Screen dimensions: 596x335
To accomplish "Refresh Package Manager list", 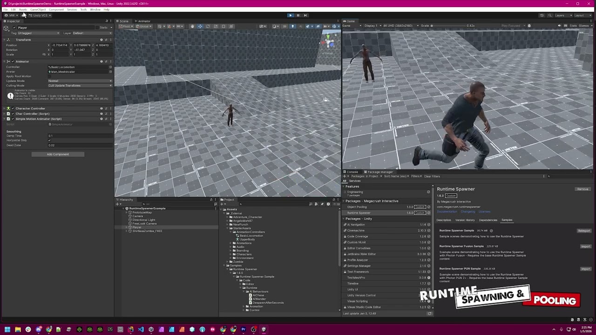I will pos(429,314).
